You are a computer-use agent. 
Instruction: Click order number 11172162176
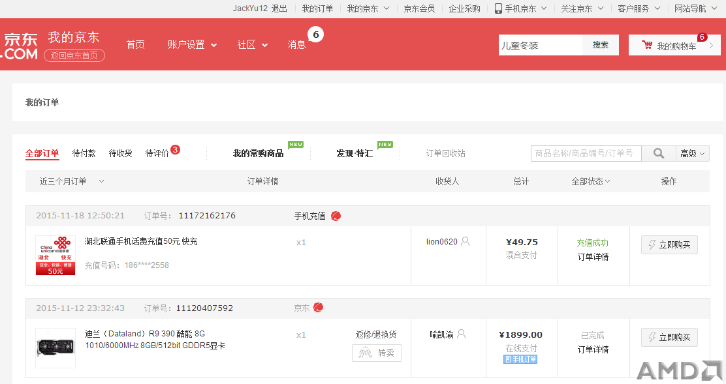pyautogui.click(x=207, y=216)
